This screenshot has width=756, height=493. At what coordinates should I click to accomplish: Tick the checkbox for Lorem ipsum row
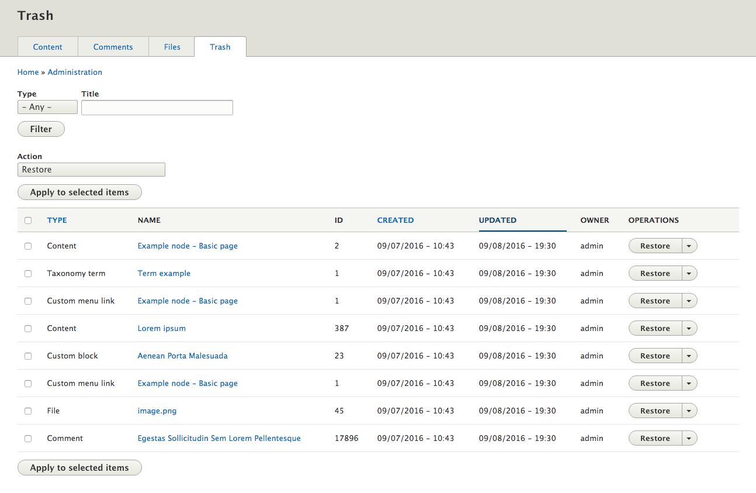(x=28, y=329)
